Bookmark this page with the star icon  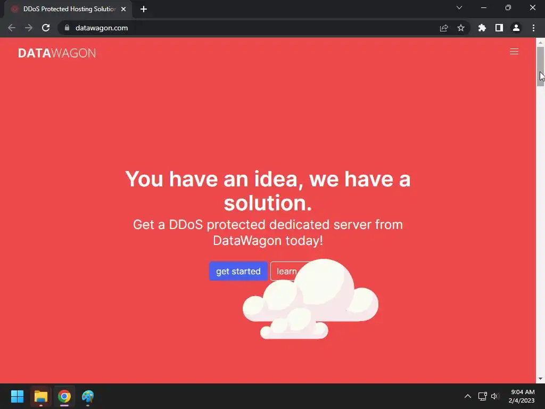[x=460, y=28]
